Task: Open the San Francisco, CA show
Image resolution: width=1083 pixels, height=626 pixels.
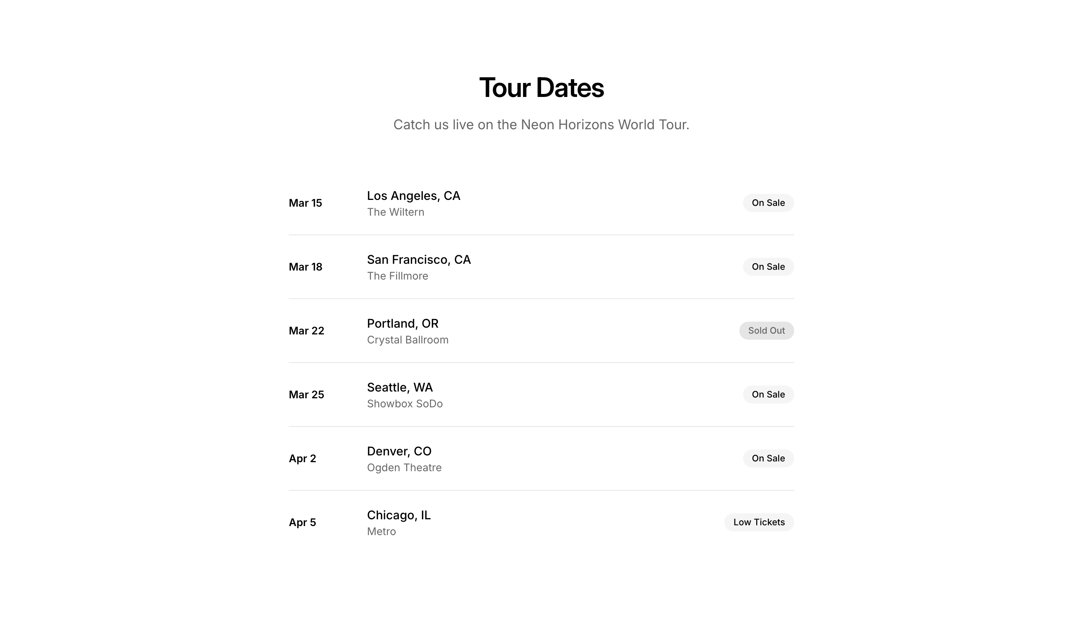Action: (419, 260)
